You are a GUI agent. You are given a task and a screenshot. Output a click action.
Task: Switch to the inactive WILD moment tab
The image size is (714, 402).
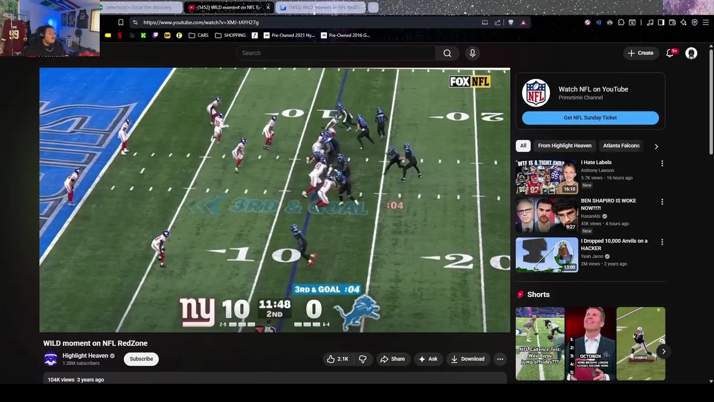pyautogui.click(x=322, y=7)
